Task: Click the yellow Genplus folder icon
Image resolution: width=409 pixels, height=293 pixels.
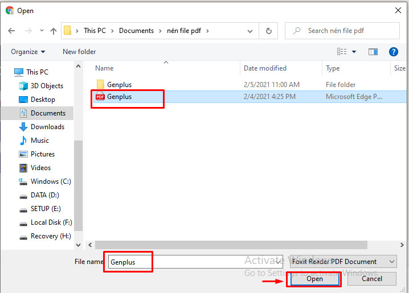Action: [100, 84]
